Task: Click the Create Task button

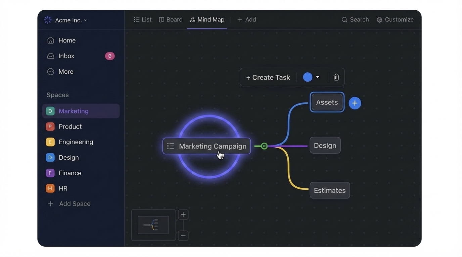Action: pos(268,78)
